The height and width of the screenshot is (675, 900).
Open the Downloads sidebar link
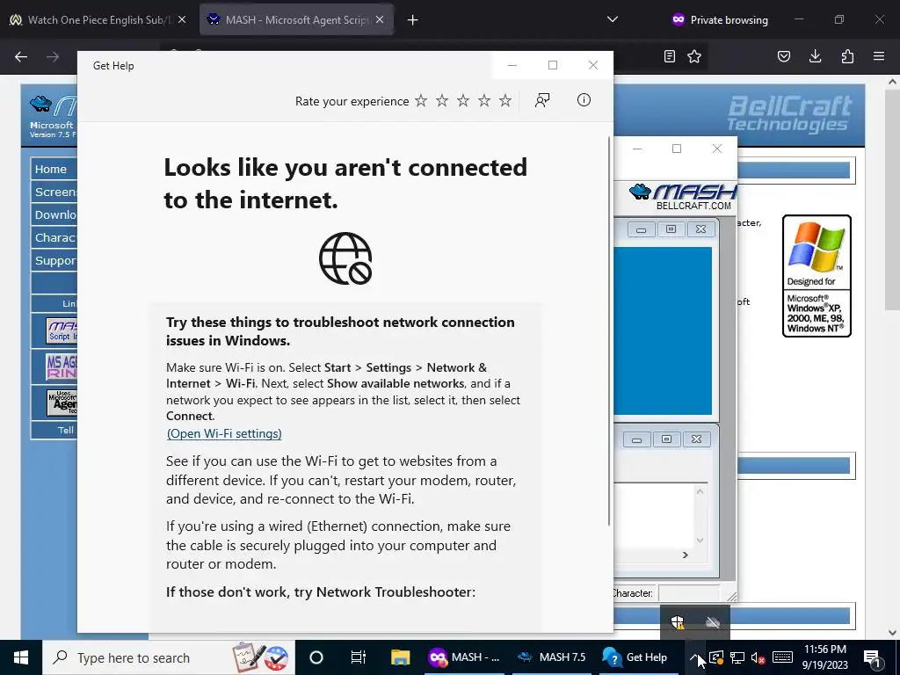pyautogui.click(x=54, y=214)
